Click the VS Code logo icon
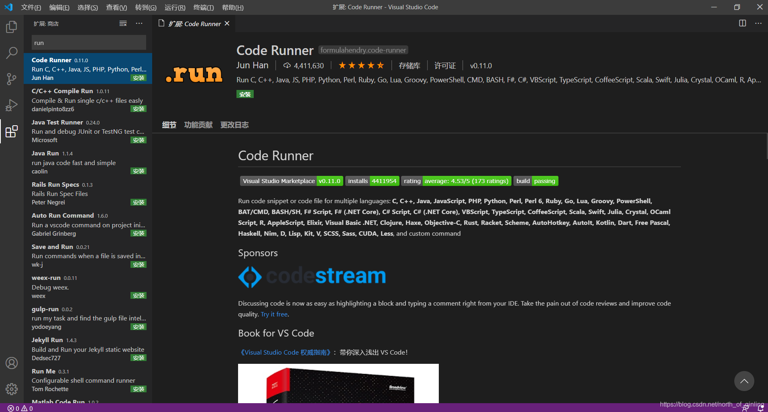 (8, 7)
